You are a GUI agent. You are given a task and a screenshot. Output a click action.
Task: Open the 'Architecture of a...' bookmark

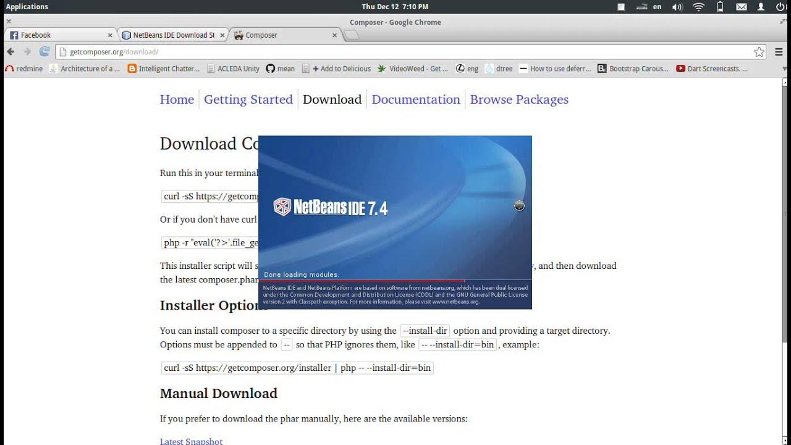(x=85, y=69)
